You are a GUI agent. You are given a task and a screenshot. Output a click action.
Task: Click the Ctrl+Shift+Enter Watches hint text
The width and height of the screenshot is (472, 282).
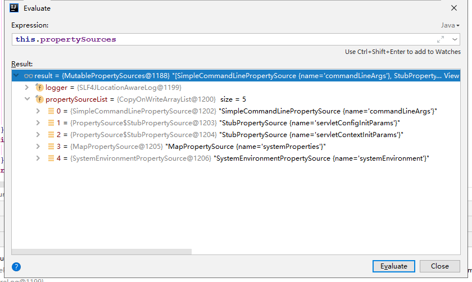[x=403, y=52]
